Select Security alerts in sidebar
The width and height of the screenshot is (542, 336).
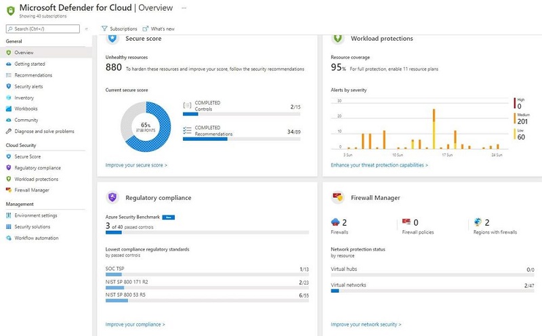(x=28, y=87)
